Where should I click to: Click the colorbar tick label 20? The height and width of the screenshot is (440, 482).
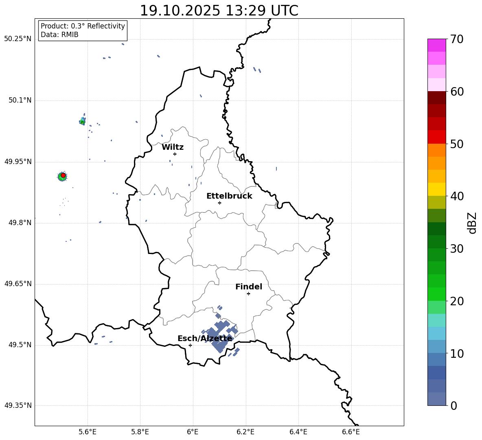point(457,301)
